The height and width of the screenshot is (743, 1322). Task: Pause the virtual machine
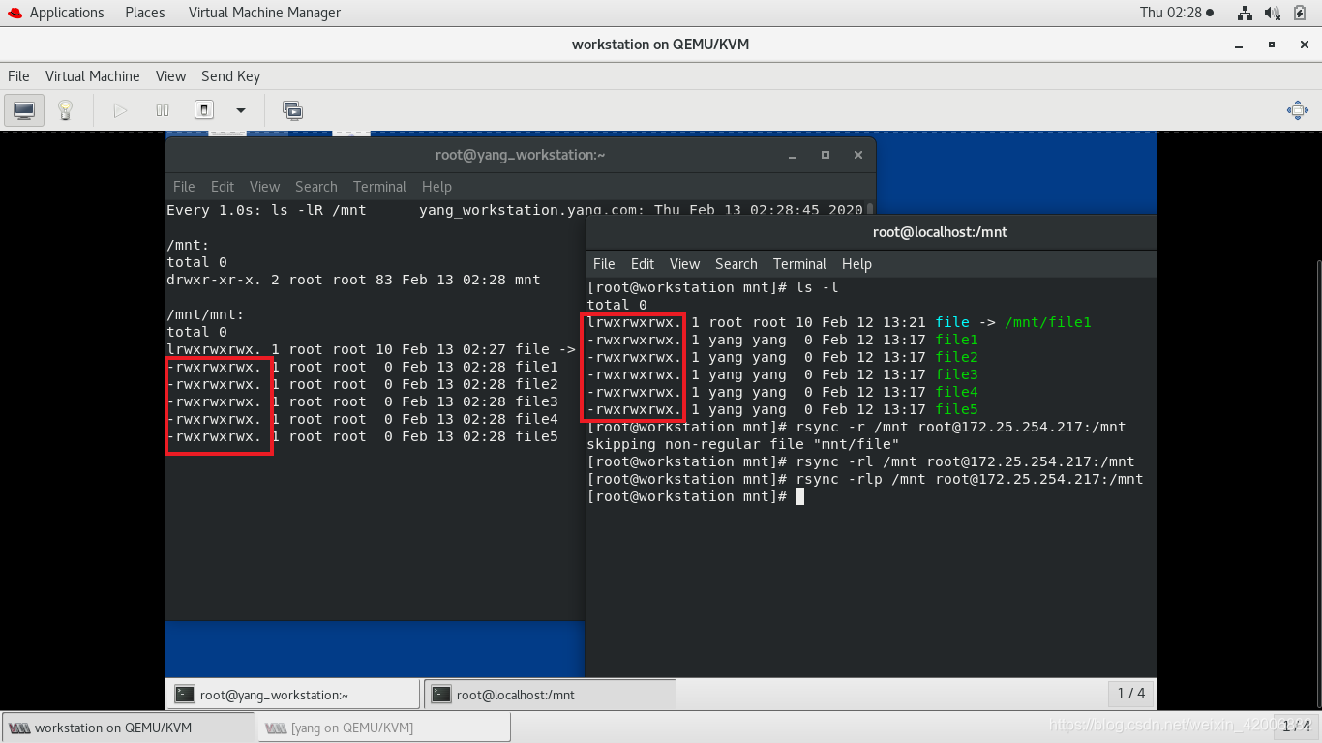pos(163,110)
